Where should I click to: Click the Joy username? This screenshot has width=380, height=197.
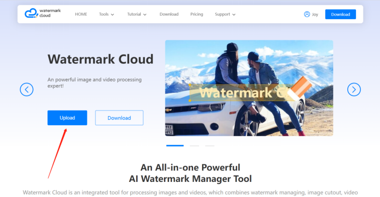point(315,15)
